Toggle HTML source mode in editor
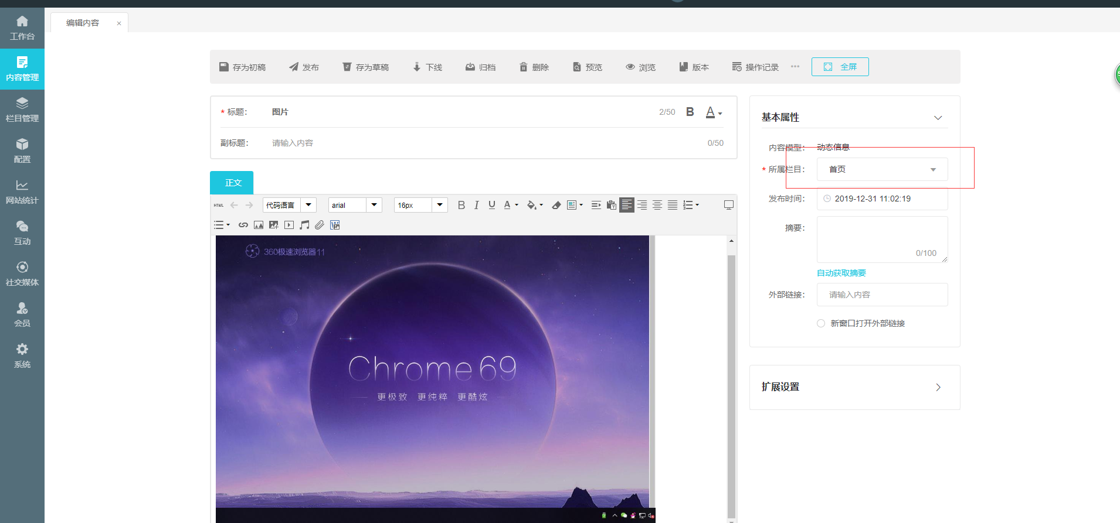This screenshot has height=523, width=1120. [219, 205]
